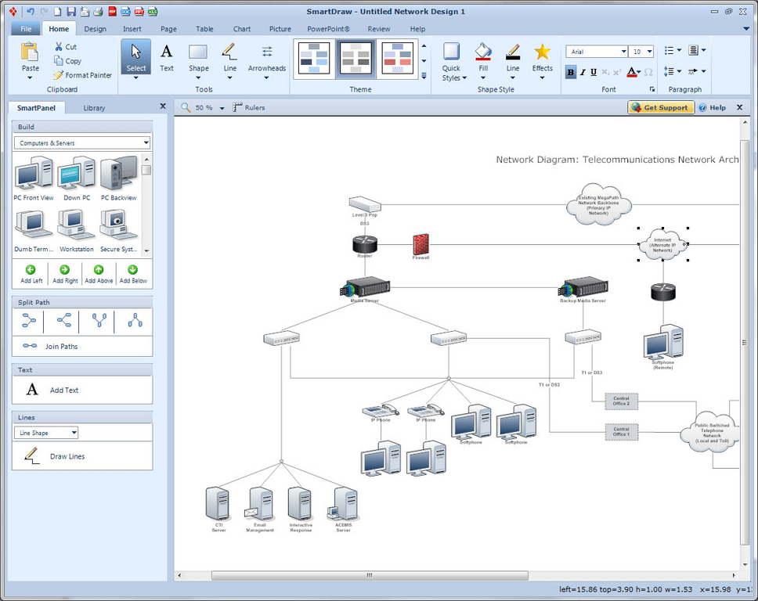Open the font color picker
The height and width of the screenshot is (601, 758).
coord(632,72)
